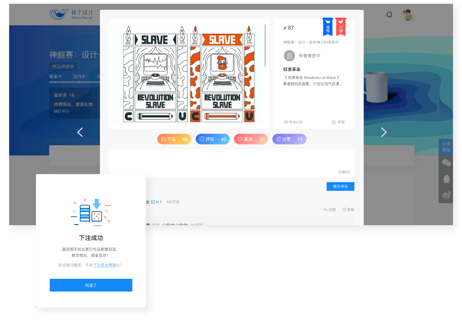Click the Whale Design logo

click(x=71, y=15)
